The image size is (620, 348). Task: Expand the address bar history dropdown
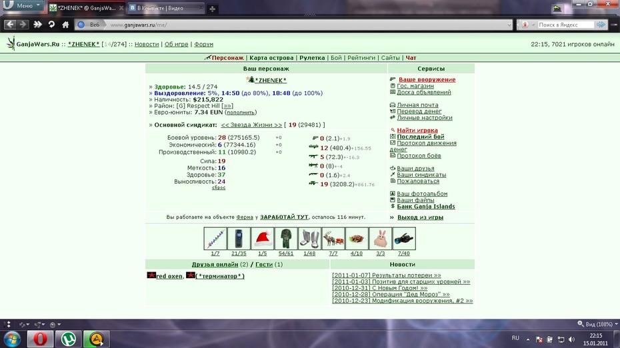click(x=509, y=25)
